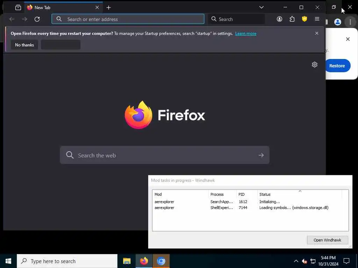Viewport: 358px width, 268px height.
Task: Click the Search box in Firefox toolbar
Action: [236, 19]
